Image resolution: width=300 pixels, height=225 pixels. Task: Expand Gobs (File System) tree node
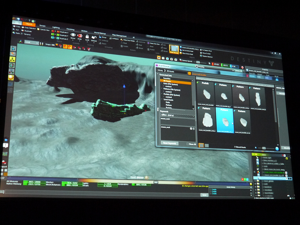point(162,84)
